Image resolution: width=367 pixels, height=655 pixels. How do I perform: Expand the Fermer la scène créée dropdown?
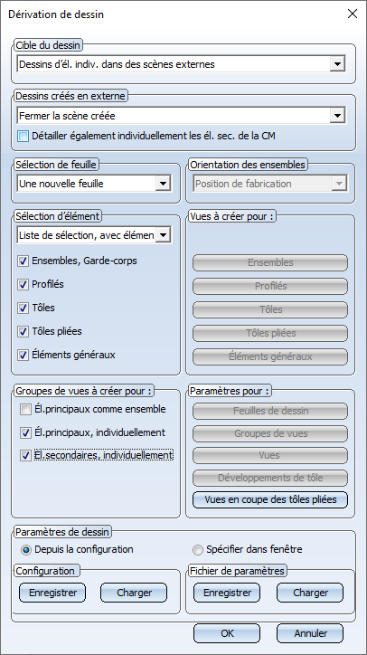tap(181, 115)
